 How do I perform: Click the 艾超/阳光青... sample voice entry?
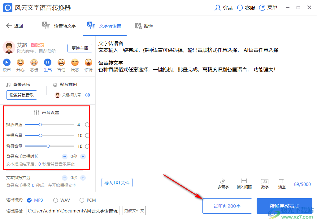pos(69,95)
